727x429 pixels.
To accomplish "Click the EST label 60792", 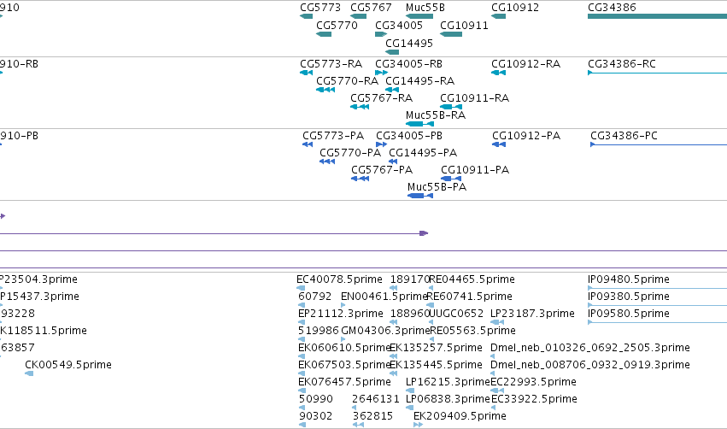I will coord(315,297).
